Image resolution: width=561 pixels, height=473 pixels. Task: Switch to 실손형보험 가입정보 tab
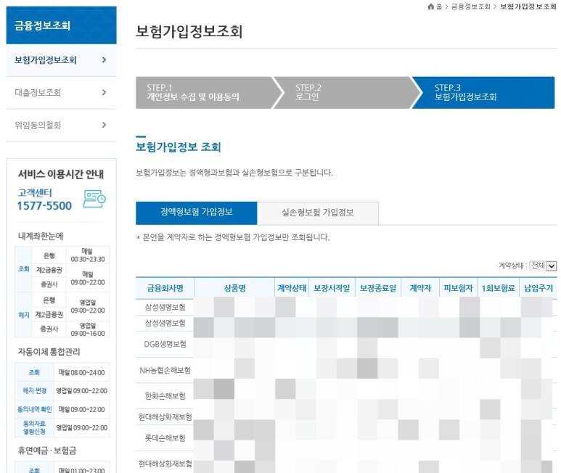[318, 213]
